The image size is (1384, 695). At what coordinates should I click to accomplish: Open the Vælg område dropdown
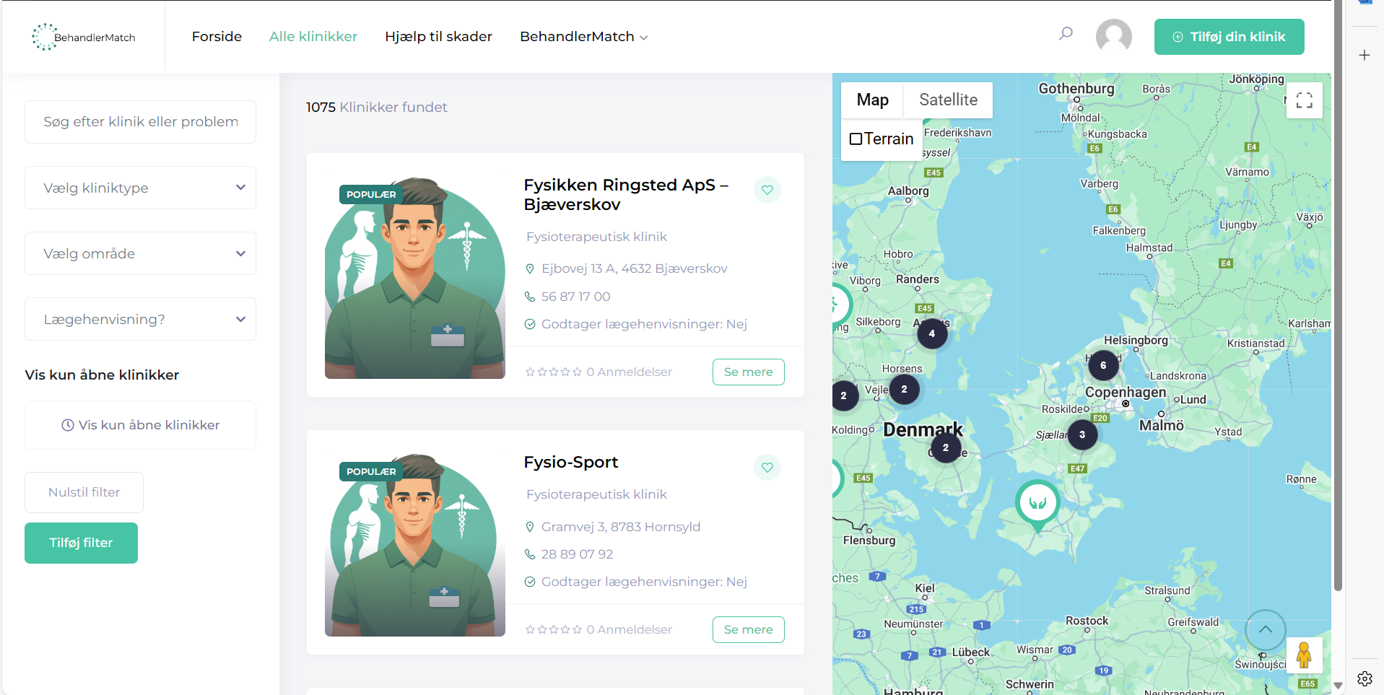point(140,253)
